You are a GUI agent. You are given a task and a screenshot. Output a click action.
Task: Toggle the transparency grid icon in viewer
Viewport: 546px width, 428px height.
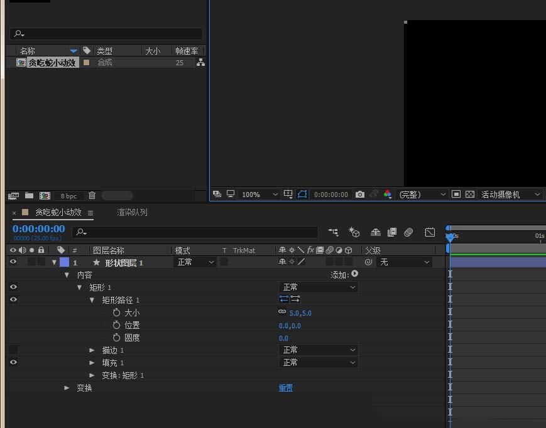[469, 195]
